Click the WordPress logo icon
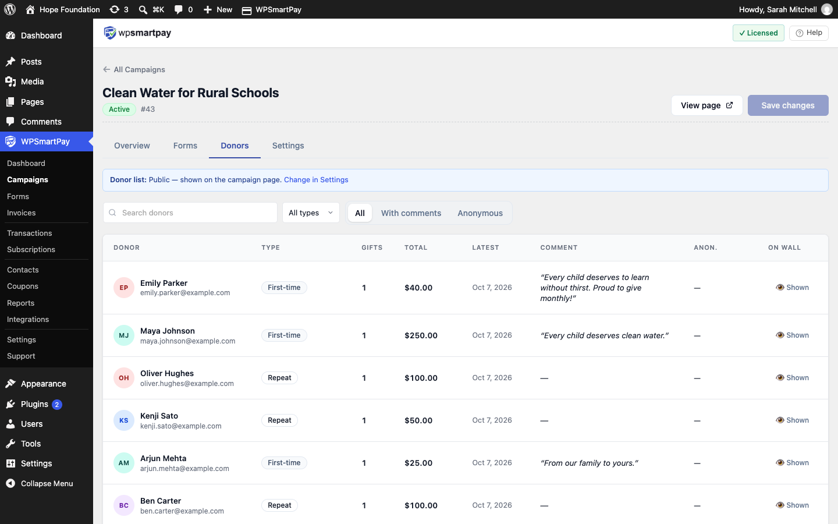The width and height of the screenshot is (838, 524). pos(10,9)
